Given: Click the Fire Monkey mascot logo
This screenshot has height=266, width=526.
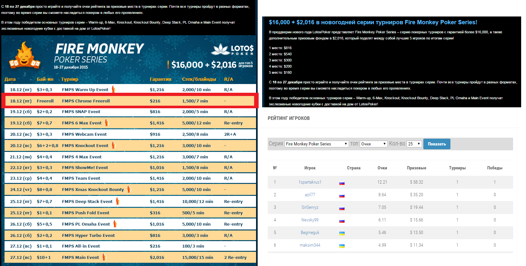Looking at the screenshot, I should click(x=25, y=55).
